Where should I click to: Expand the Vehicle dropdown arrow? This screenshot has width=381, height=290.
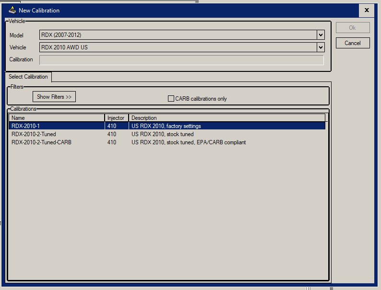click(x=321, y=47)
